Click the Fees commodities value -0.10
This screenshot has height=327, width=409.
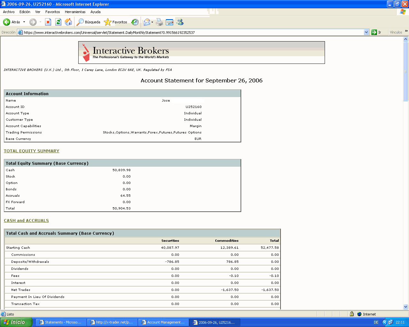pyautogui.click(x=234, y=276)
